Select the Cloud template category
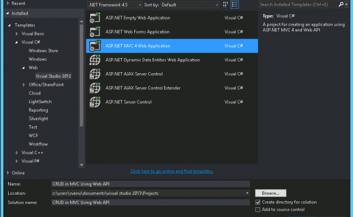The image size is (353, 217). 35,93
